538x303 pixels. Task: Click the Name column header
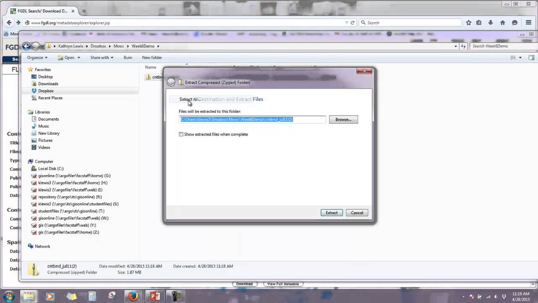pos(151,67)
